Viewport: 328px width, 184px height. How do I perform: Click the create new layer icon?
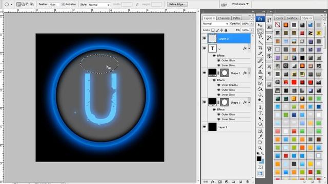tap(240, 182)
